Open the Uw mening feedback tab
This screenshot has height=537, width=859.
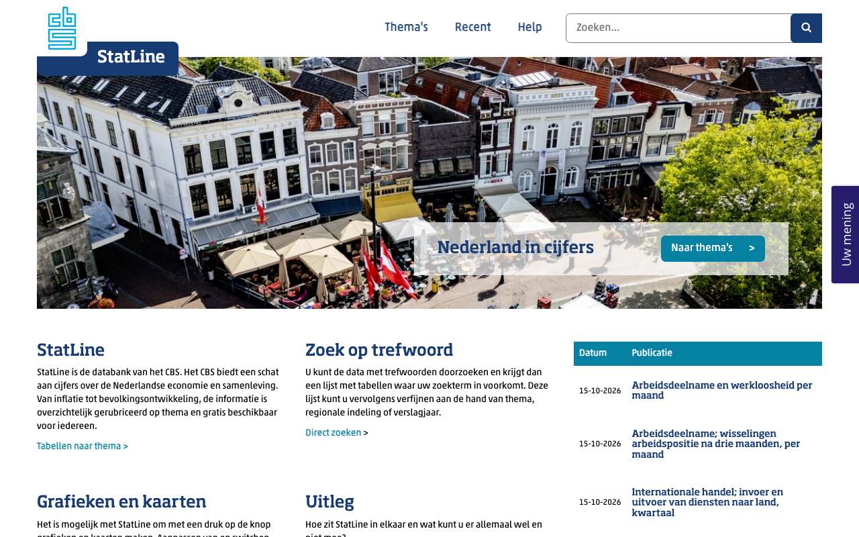point(846,234)
